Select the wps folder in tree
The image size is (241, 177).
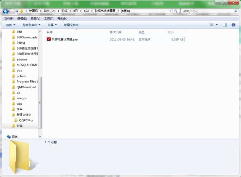19,104
